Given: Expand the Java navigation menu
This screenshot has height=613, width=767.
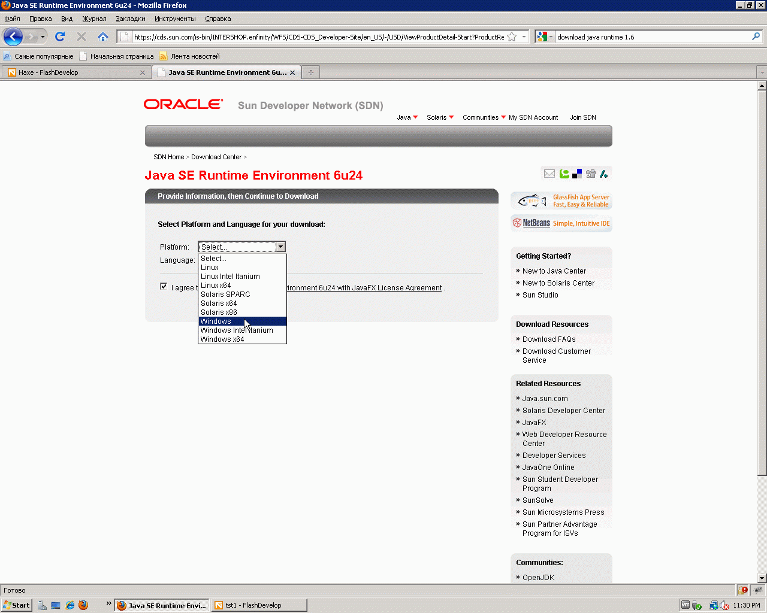Looking at the screenshot, I should click(407, 117).
